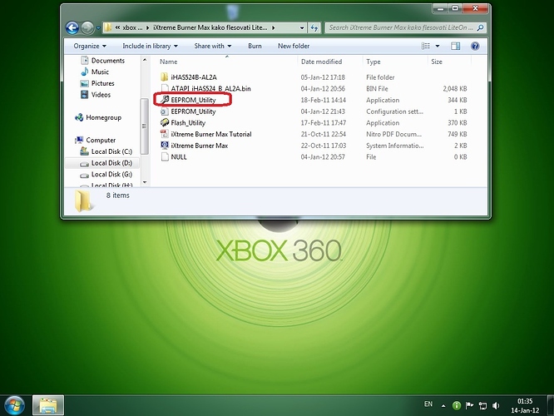Click the xbox breadcrumb segment in address bar
This screenshot has height=416, width=554.
point(131,27)
